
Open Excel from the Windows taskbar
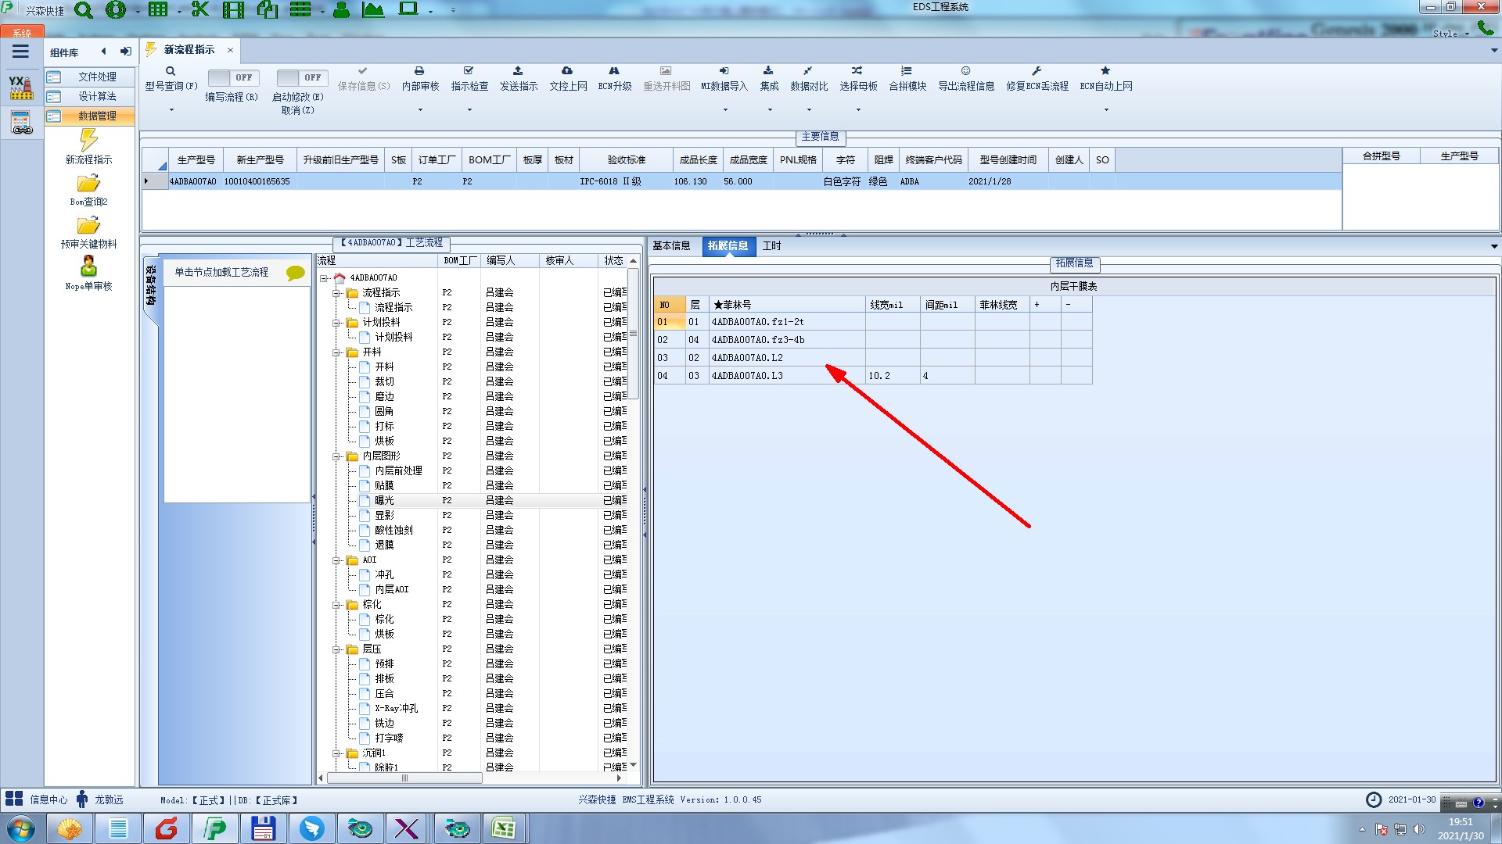(503, 828)
